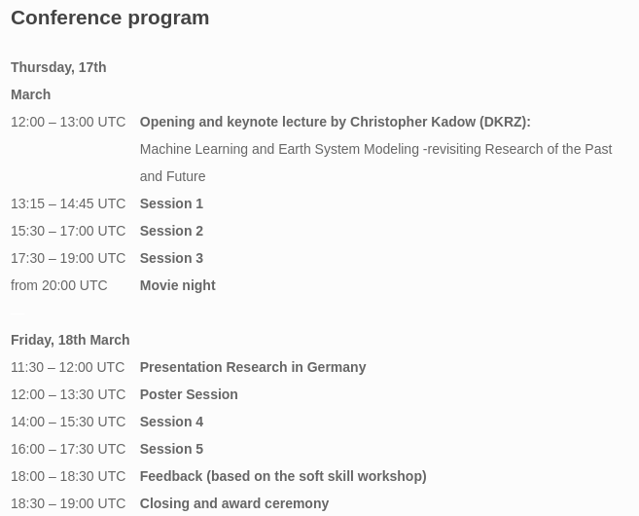
Task: Click the 11:30 – 12:00 UTC time slot
Action: click(x=67, y=367)
